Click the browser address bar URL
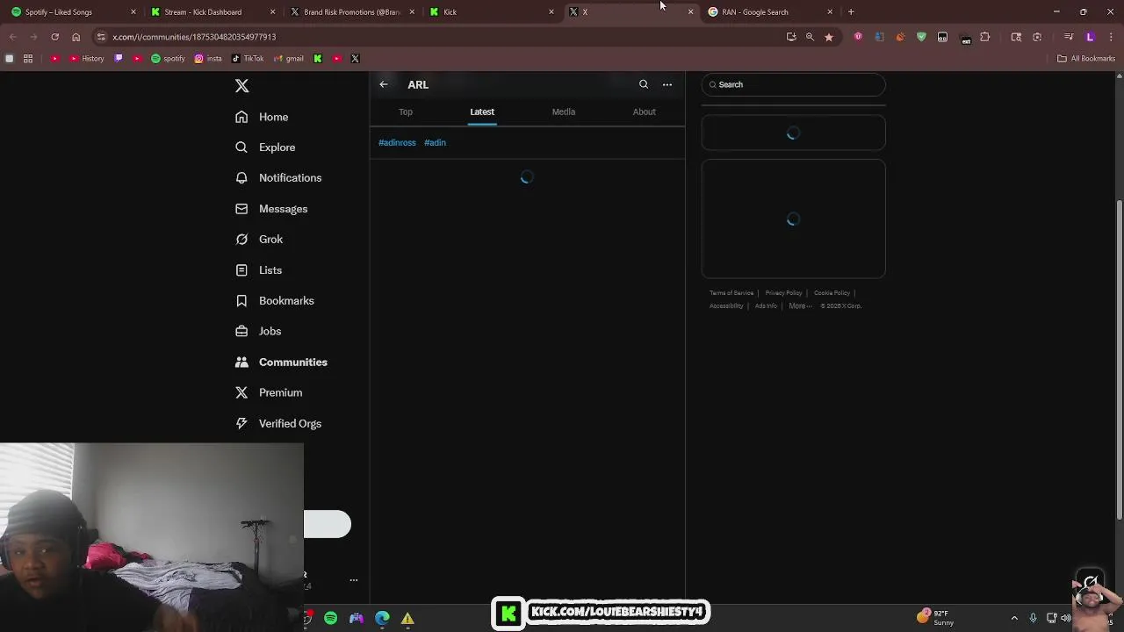Image resolution: width=1124 pixels, height=632 pixels. (194, 37)
